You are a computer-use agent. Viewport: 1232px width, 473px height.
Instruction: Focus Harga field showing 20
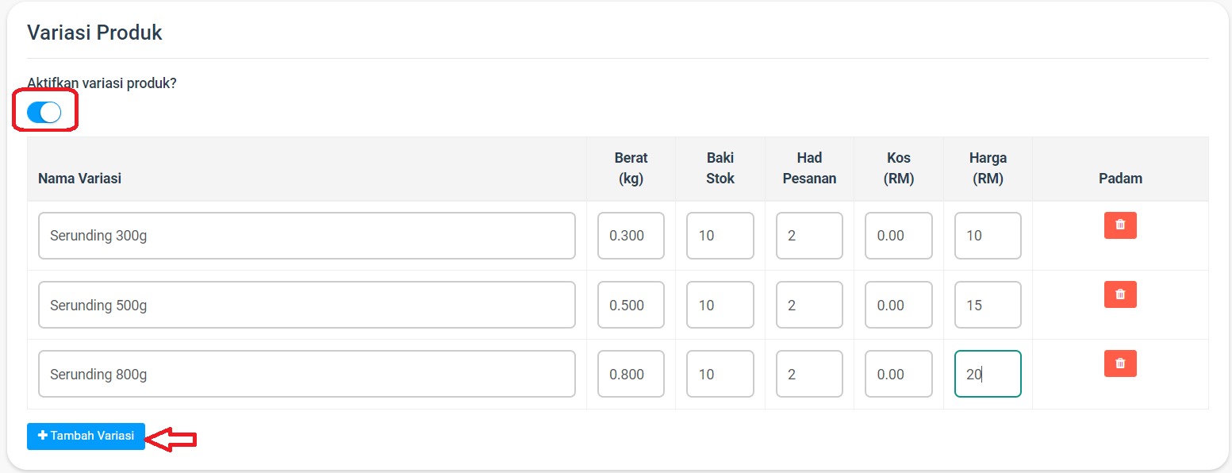988,374
